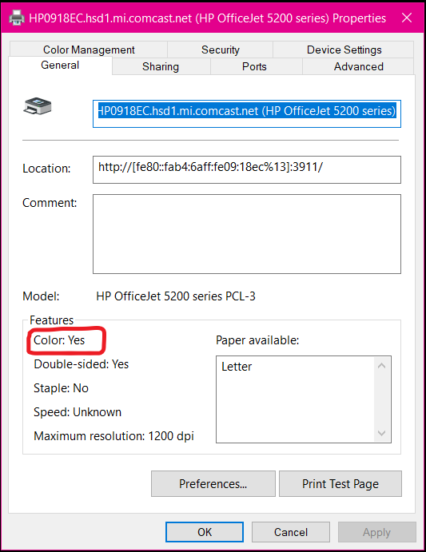
Task: Switch to the Color Management tab
Action: [89, 50]
